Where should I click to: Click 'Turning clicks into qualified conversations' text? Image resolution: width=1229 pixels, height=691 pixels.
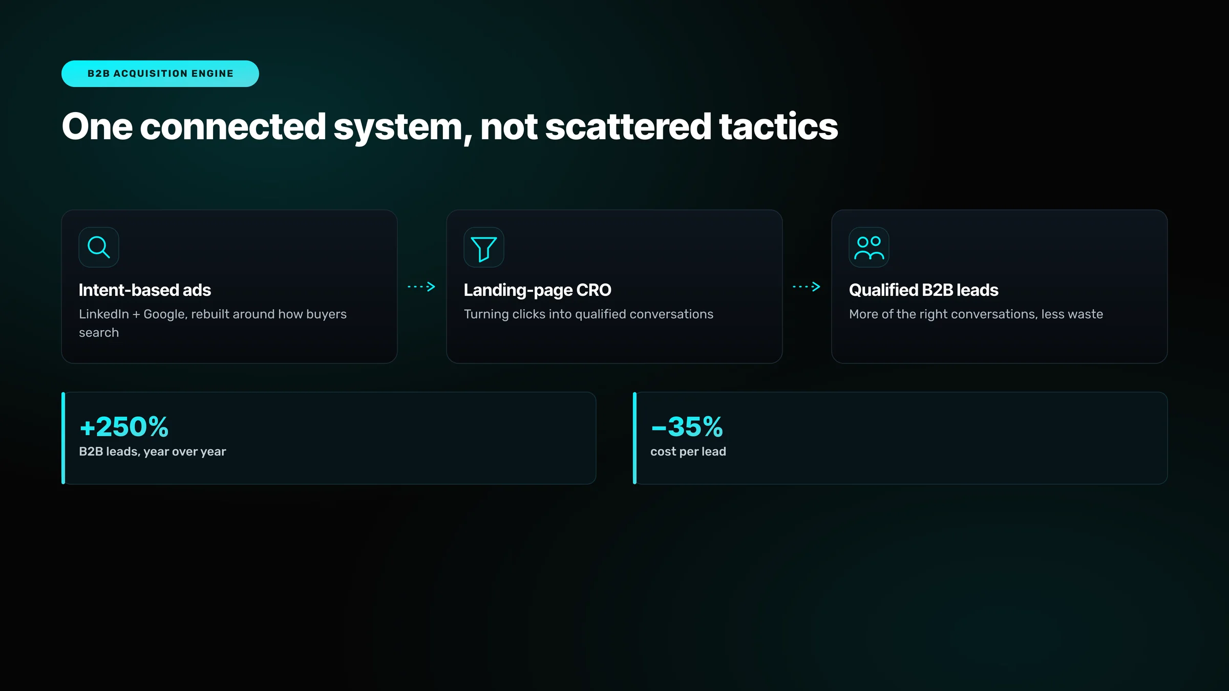(588, 314)
